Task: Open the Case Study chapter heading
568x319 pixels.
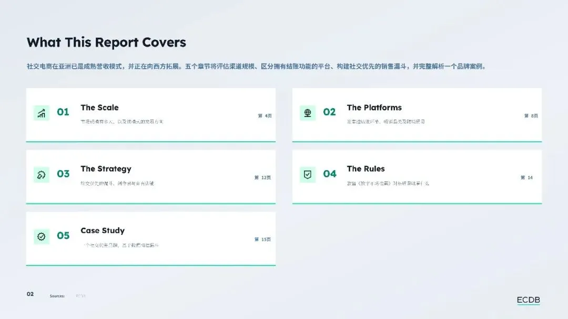Action: tap(103, 230)
